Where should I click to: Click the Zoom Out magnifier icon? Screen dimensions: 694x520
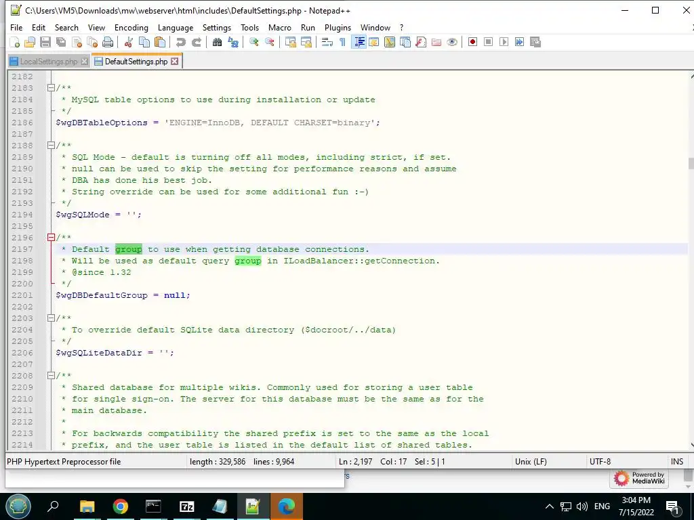click(x=270, y=42)
